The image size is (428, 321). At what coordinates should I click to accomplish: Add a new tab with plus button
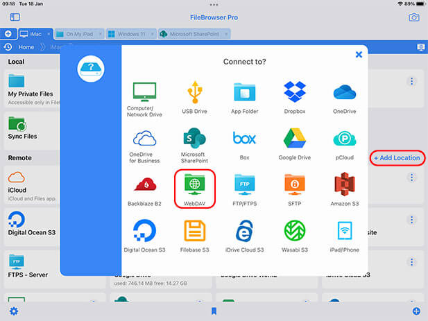pos(8,34)
